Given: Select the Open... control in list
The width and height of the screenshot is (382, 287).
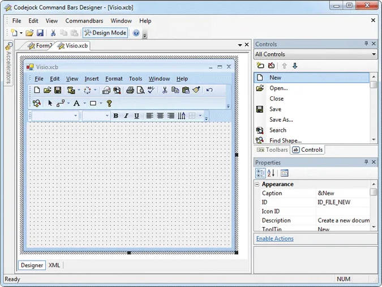Looking at the screenshot, I should click(312, 88).
